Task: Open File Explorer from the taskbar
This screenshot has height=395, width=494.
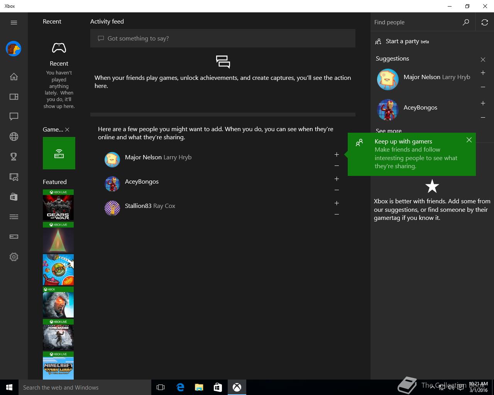Action: tap(199, 387)
